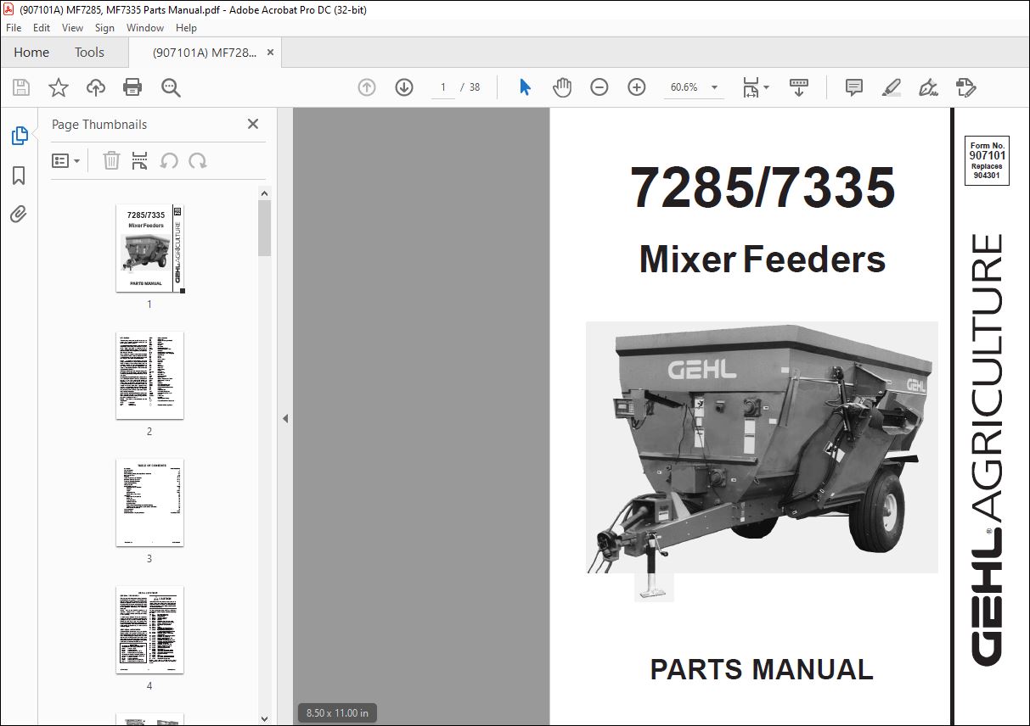
Task: Click the 8.50 x 11.00 in page size label
Action: (x=337, y=713)
